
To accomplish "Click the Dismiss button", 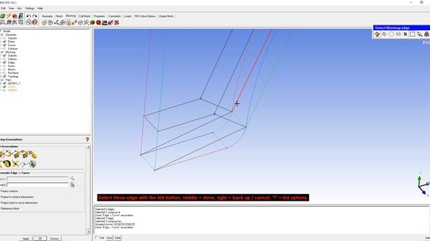I will [x=54, y=238].
